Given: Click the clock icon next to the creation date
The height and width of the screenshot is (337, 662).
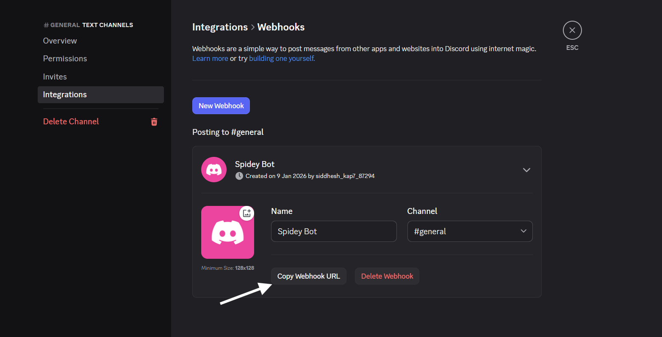Looking at the screenshot, I should 239,175.
